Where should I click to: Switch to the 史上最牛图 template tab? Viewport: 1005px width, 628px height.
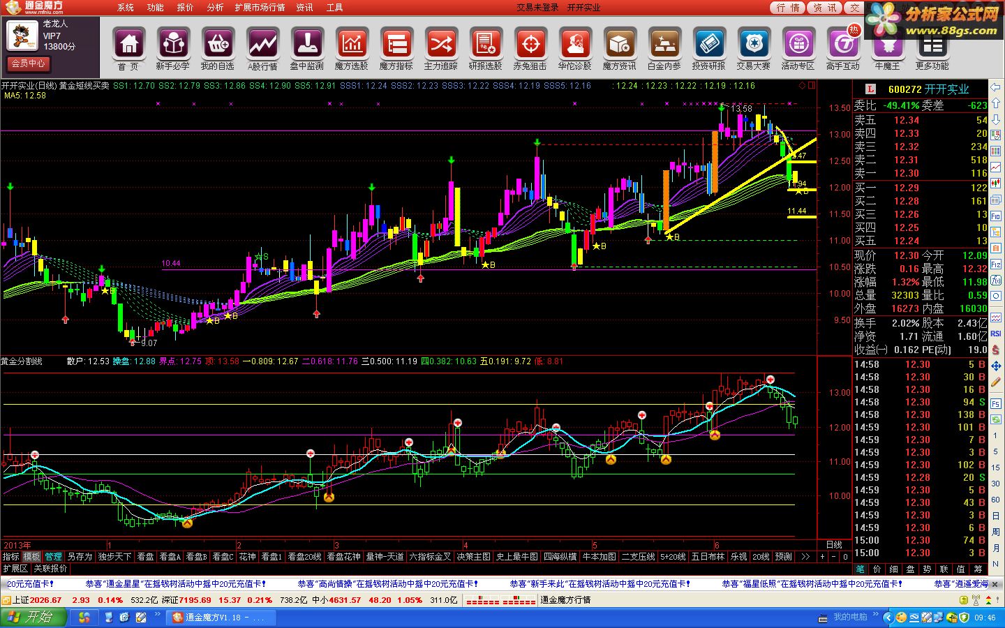517,557
